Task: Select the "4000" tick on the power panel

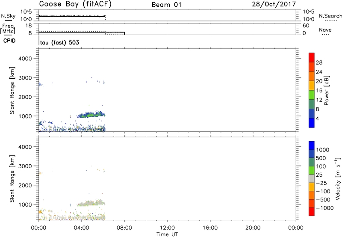Action: (25, 59)
